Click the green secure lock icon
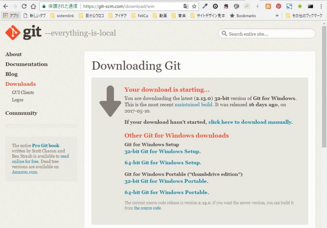The height and width of the screenshot is (228, 327). coord(44,6)
